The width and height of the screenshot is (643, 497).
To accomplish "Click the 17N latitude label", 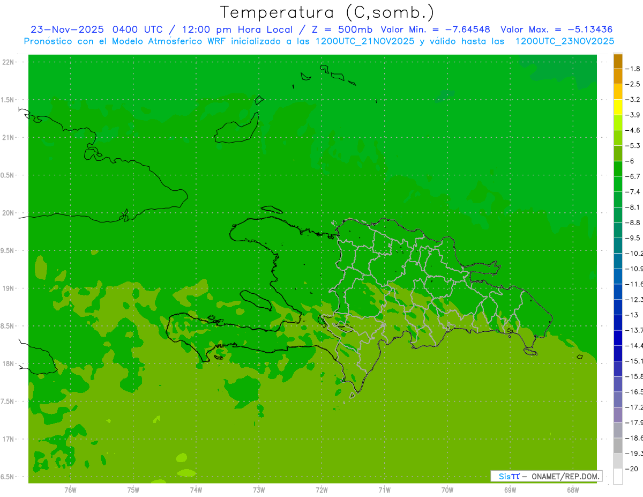I will [x=9, y=439].
